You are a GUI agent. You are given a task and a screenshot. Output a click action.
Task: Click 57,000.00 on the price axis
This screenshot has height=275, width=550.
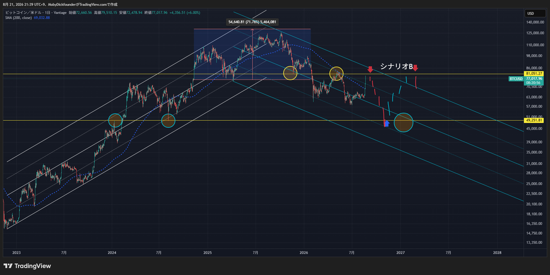534,107
